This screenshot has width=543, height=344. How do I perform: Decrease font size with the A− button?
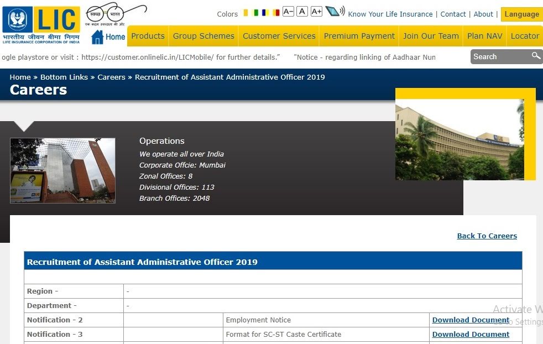tap(288, 12)
